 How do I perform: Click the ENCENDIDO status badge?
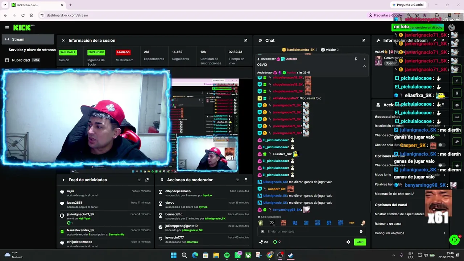tap(96, 52)
